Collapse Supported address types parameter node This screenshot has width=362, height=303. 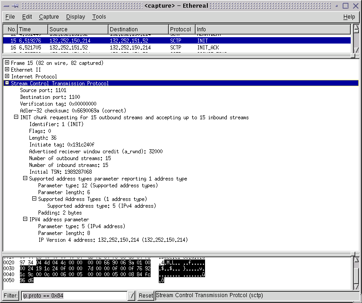[25, 179]
